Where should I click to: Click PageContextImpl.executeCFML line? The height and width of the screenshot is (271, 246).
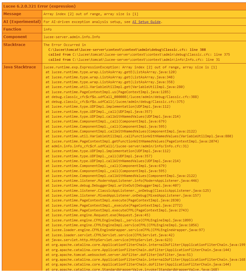click(x=117, y=210)
